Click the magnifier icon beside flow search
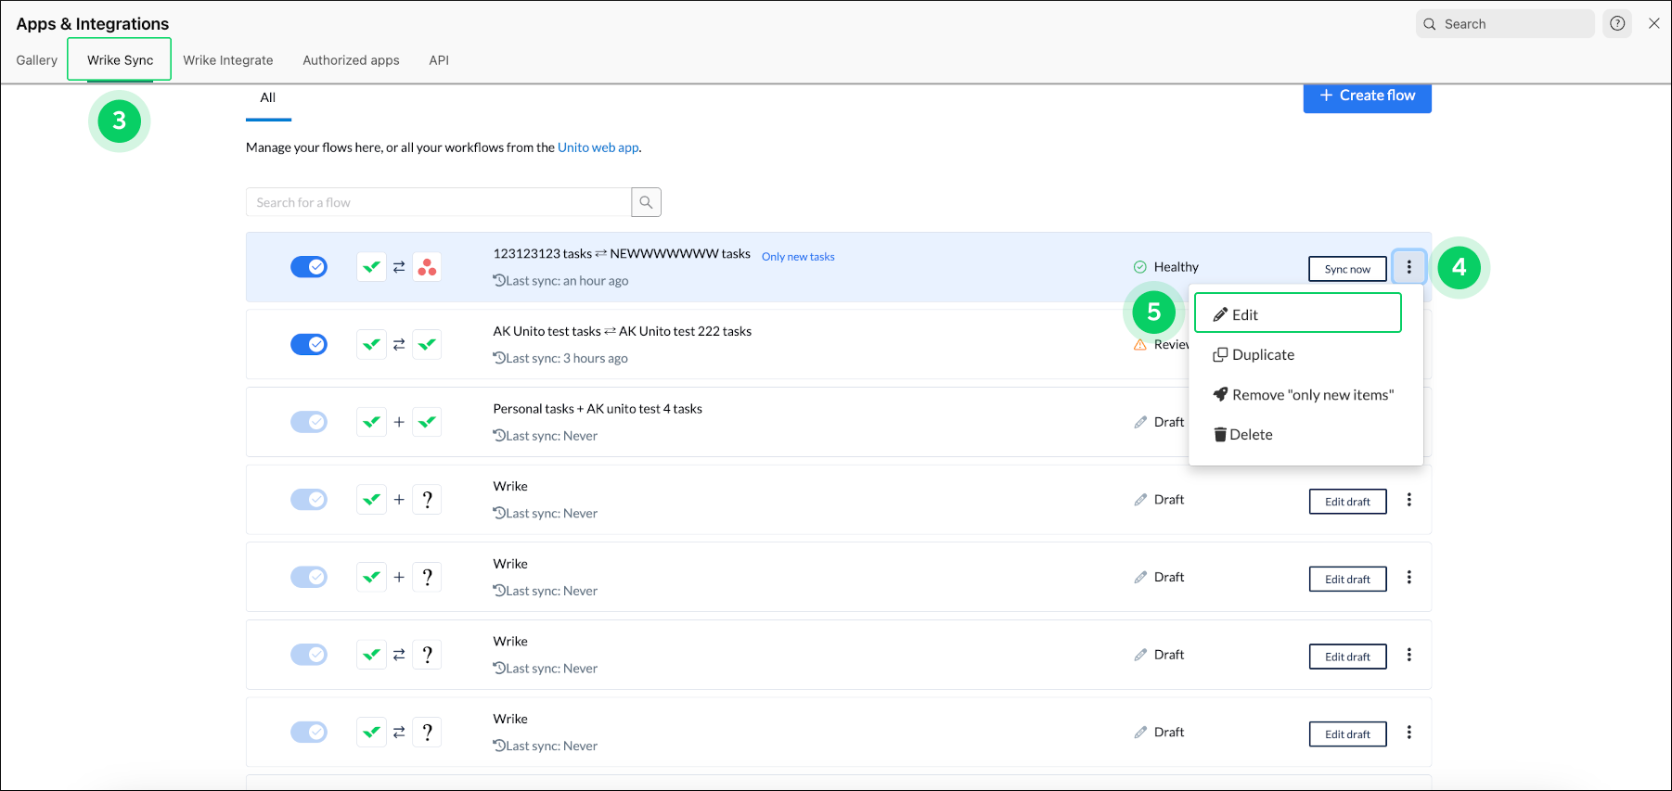 point(646,202)
